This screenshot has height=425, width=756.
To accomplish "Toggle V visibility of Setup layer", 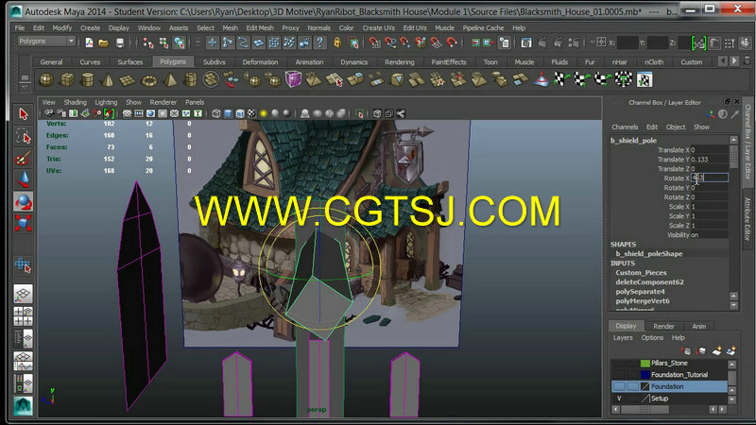I will tap(619, 399).
